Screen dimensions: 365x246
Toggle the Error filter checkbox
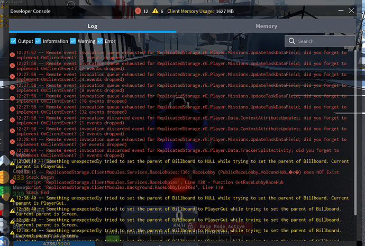coord(100,41)
